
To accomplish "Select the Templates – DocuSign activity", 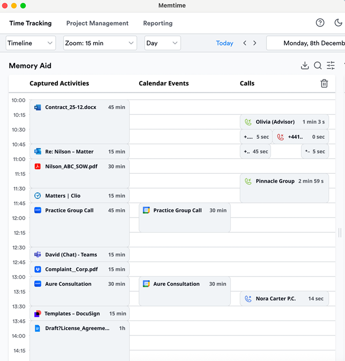I will point(80,314).
